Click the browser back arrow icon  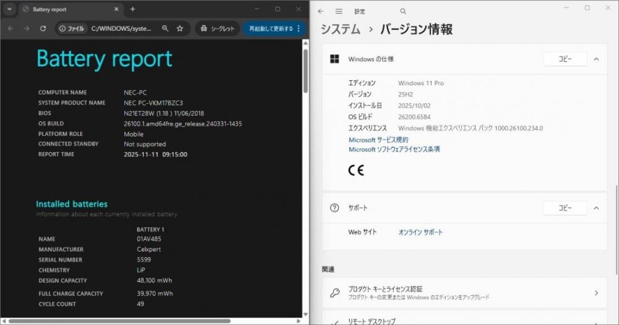click(11, 28)
